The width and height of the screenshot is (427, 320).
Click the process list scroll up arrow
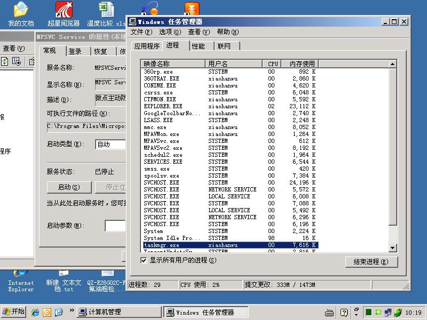click(392, 64)
